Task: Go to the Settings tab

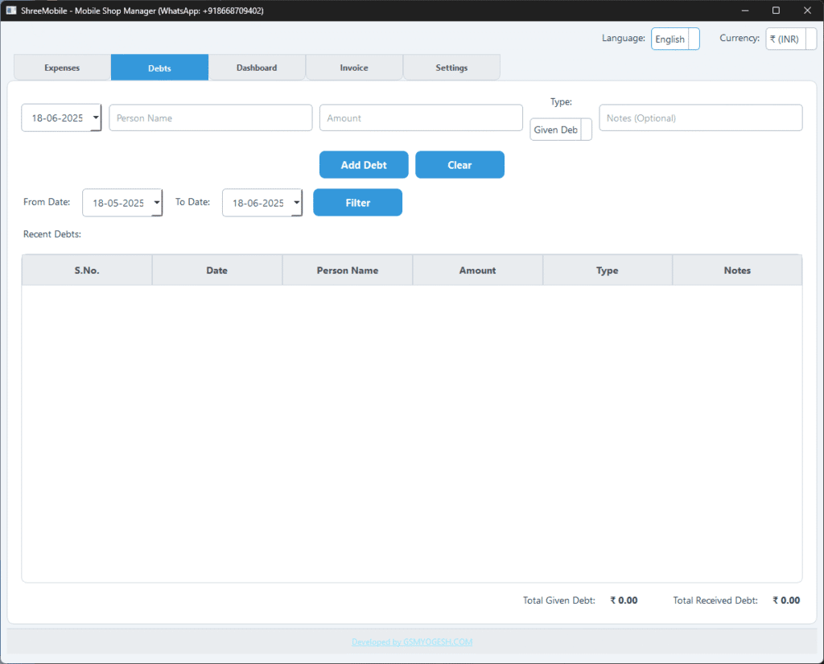Action: [x=451, y=68]
